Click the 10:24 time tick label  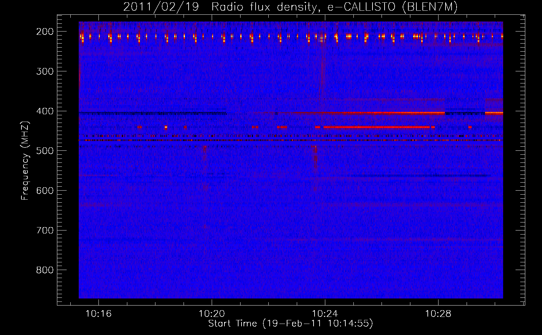325,314
